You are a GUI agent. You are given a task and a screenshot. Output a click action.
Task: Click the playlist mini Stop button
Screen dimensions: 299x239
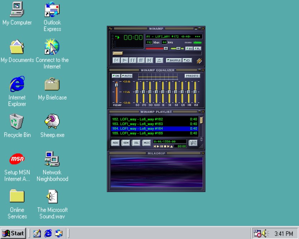165,146
